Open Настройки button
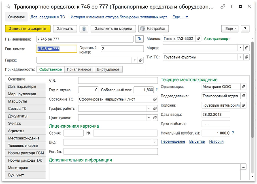This screenshot has height=184, width=257. [x=153, y=28]
